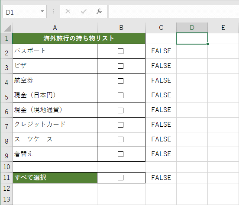Click the cell containing 現金（日本円）

(x=55, y=96)
